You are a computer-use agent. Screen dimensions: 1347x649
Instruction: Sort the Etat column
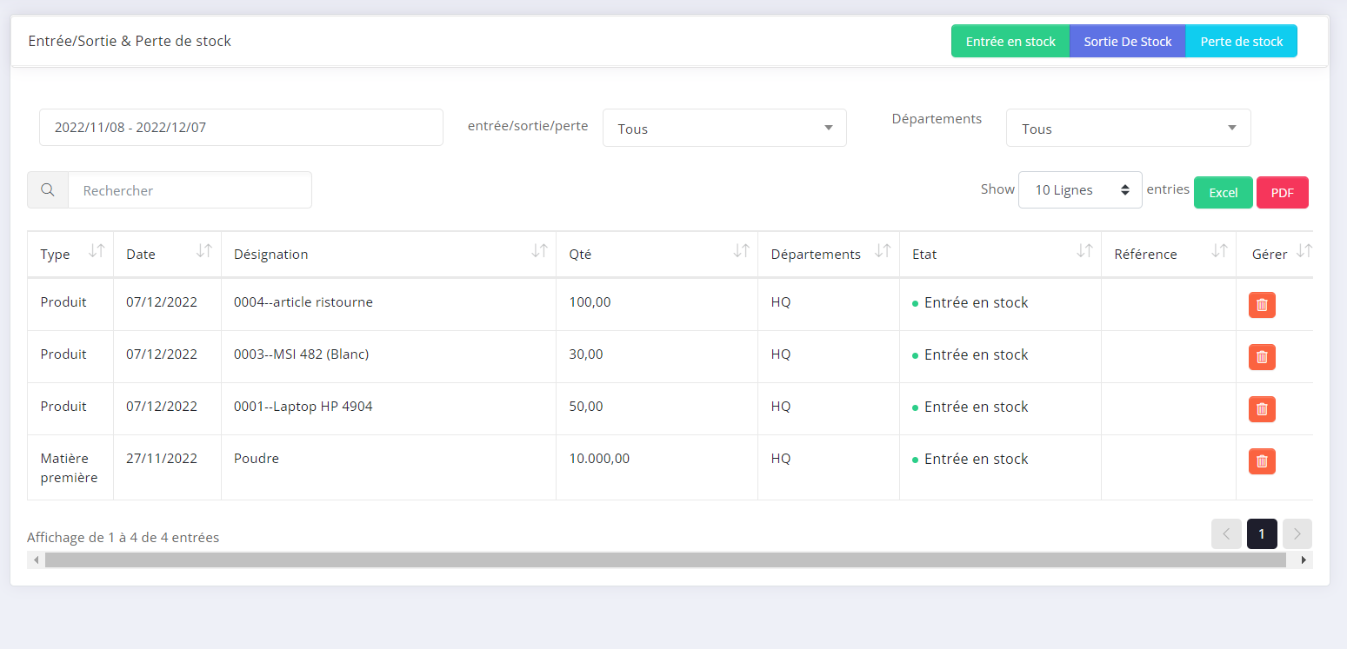pyautogui.click(x=1084, y=252)
